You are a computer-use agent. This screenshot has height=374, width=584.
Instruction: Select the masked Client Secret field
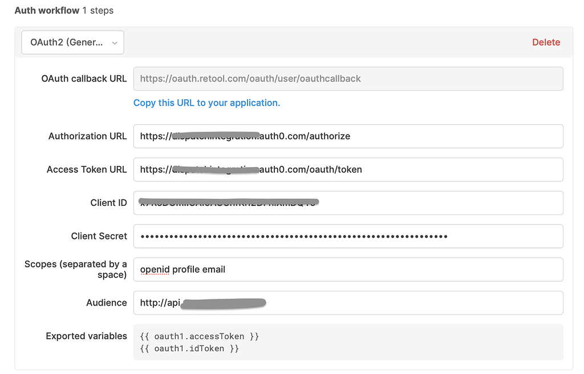(348, 236)
